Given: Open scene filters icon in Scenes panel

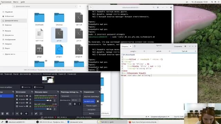Looking at the screenshot, I should tap(7, 113).
